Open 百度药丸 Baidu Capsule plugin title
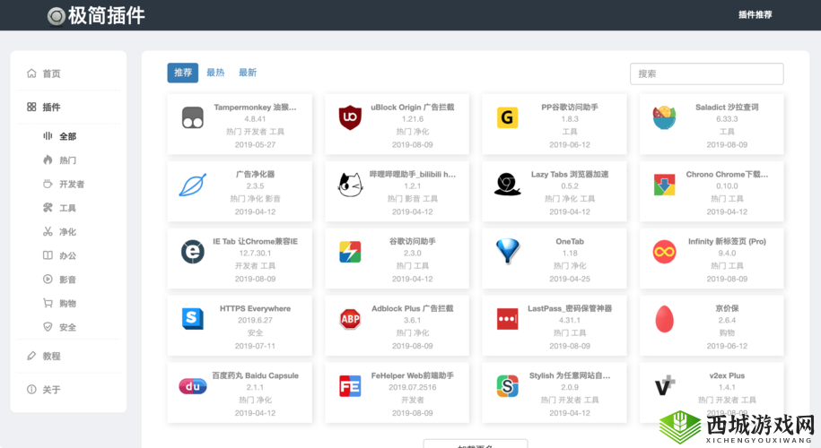821x448 pixels. click(255, 375)
